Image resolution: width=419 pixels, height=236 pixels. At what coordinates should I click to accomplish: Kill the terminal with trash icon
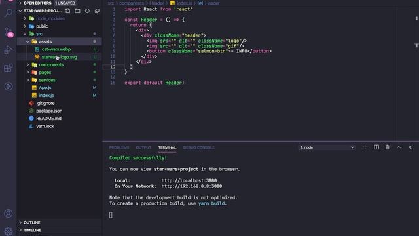387,147
